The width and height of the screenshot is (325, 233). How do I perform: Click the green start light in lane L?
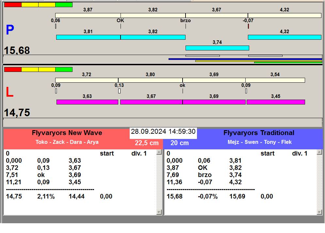coord(64,69)
